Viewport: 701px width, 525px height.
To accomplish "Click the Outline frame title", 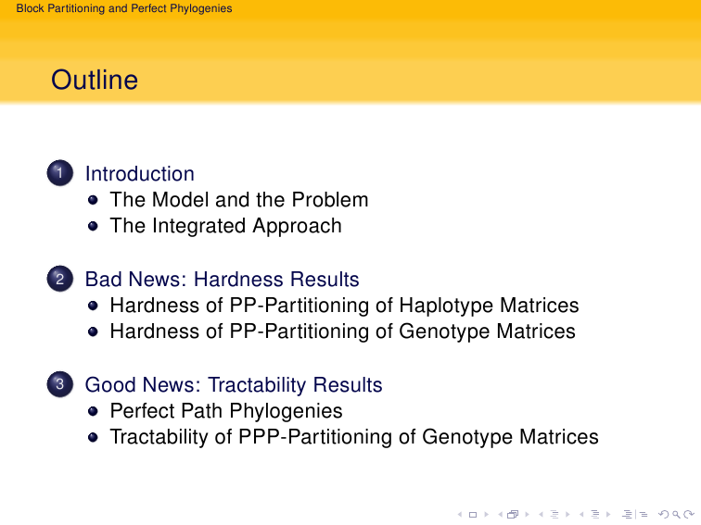I will pos(95,80).
